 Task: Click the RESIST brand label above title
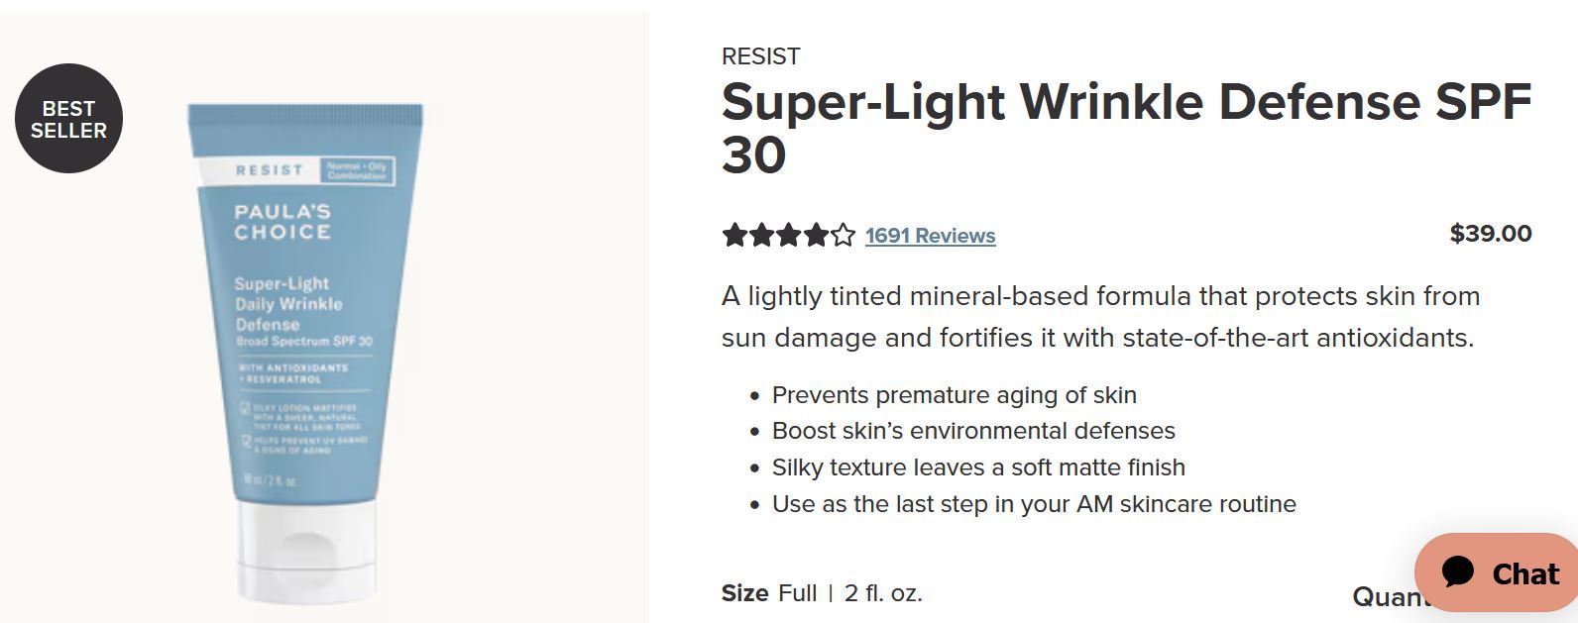point(760,56)
